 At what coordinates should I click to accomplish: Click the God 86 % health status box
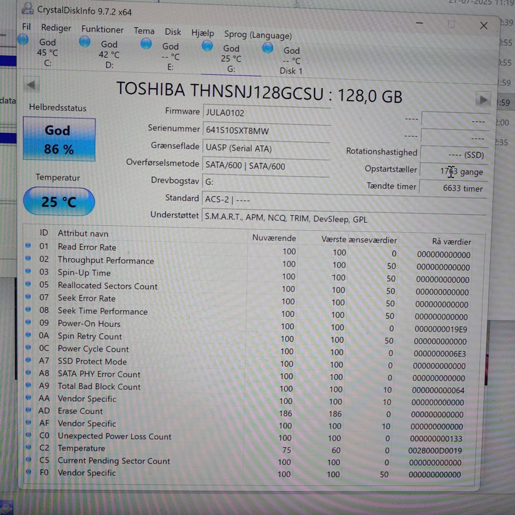point(59,140)
